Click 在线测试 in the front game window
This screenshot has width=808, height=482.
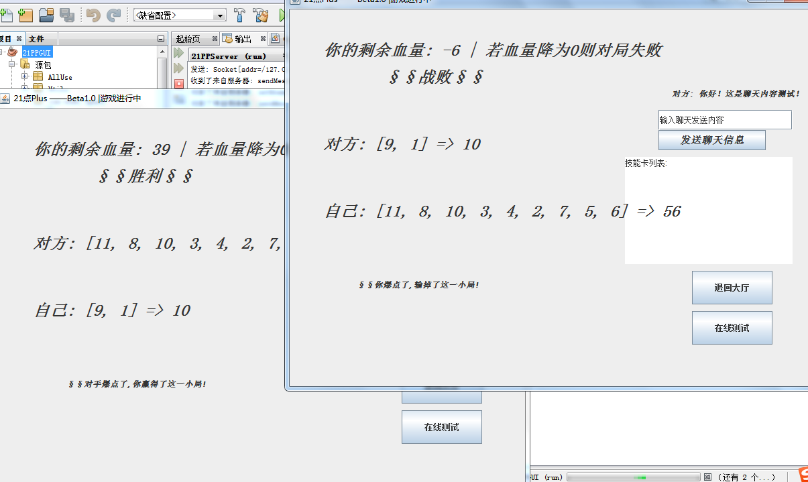click(732, 328)
